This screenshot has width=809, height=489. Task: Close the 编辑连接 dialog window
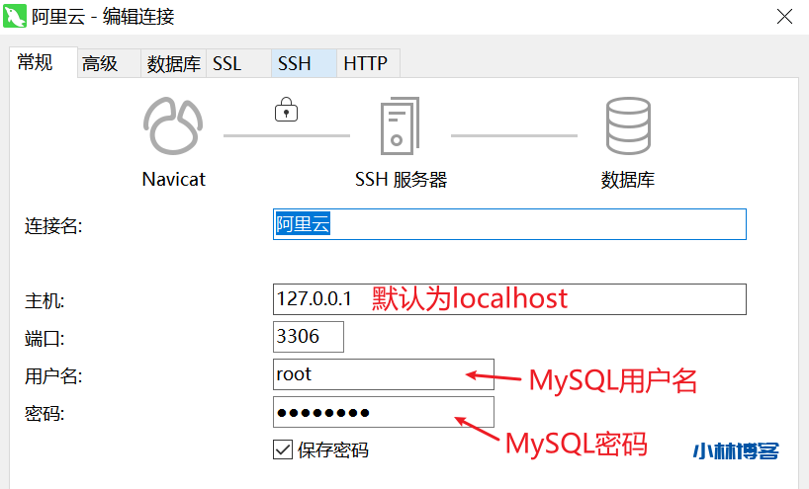click(x=783, y=17)
